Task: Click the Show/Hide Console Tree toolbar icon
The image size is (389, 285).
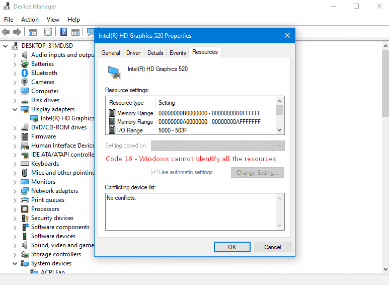Action: point(33,32)
